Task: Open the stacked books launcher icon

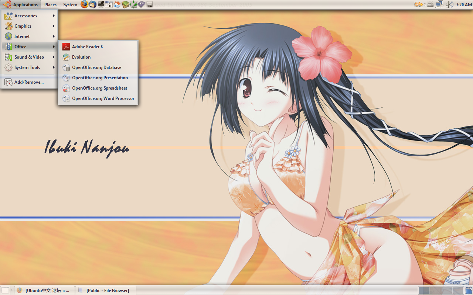Action: [x=125, y=4]
